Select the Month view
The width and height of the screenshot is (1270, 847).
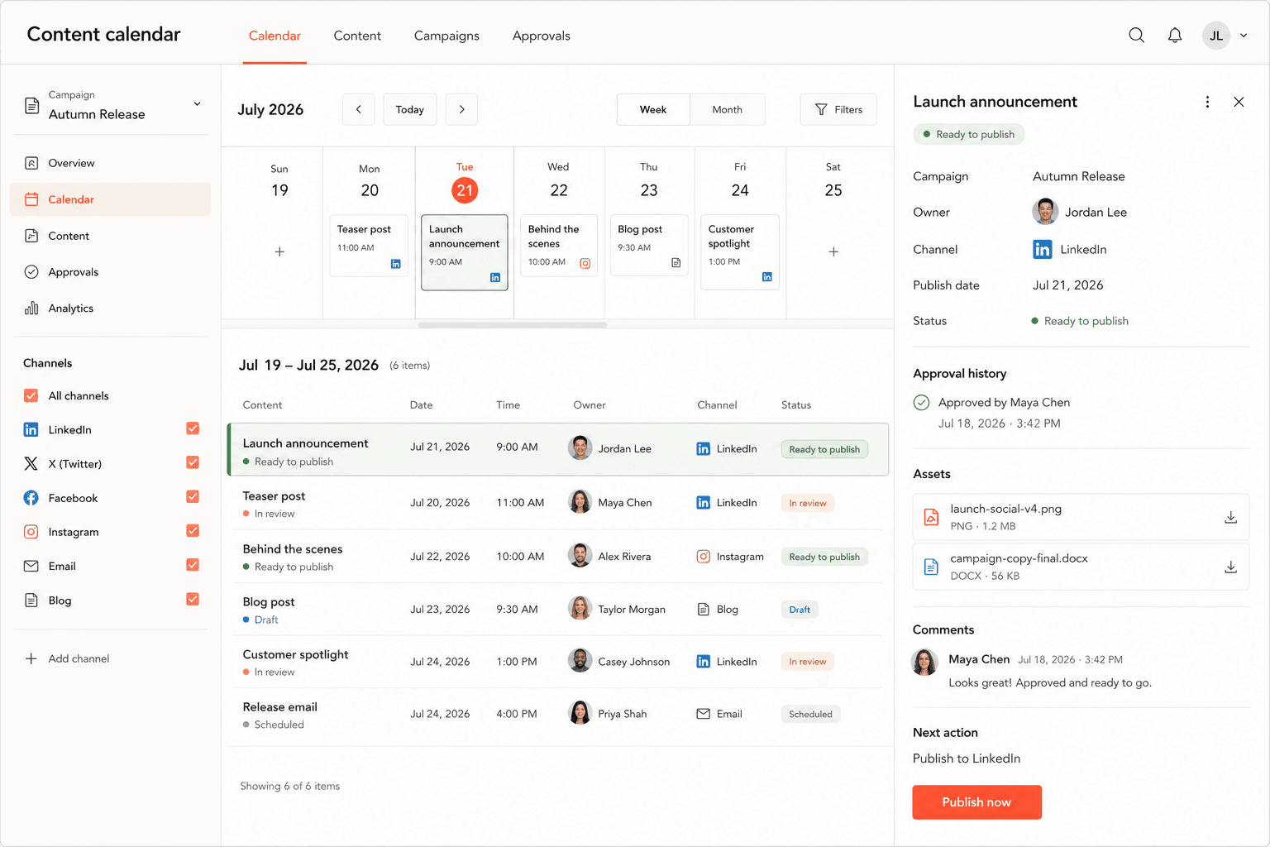[728, 109]
